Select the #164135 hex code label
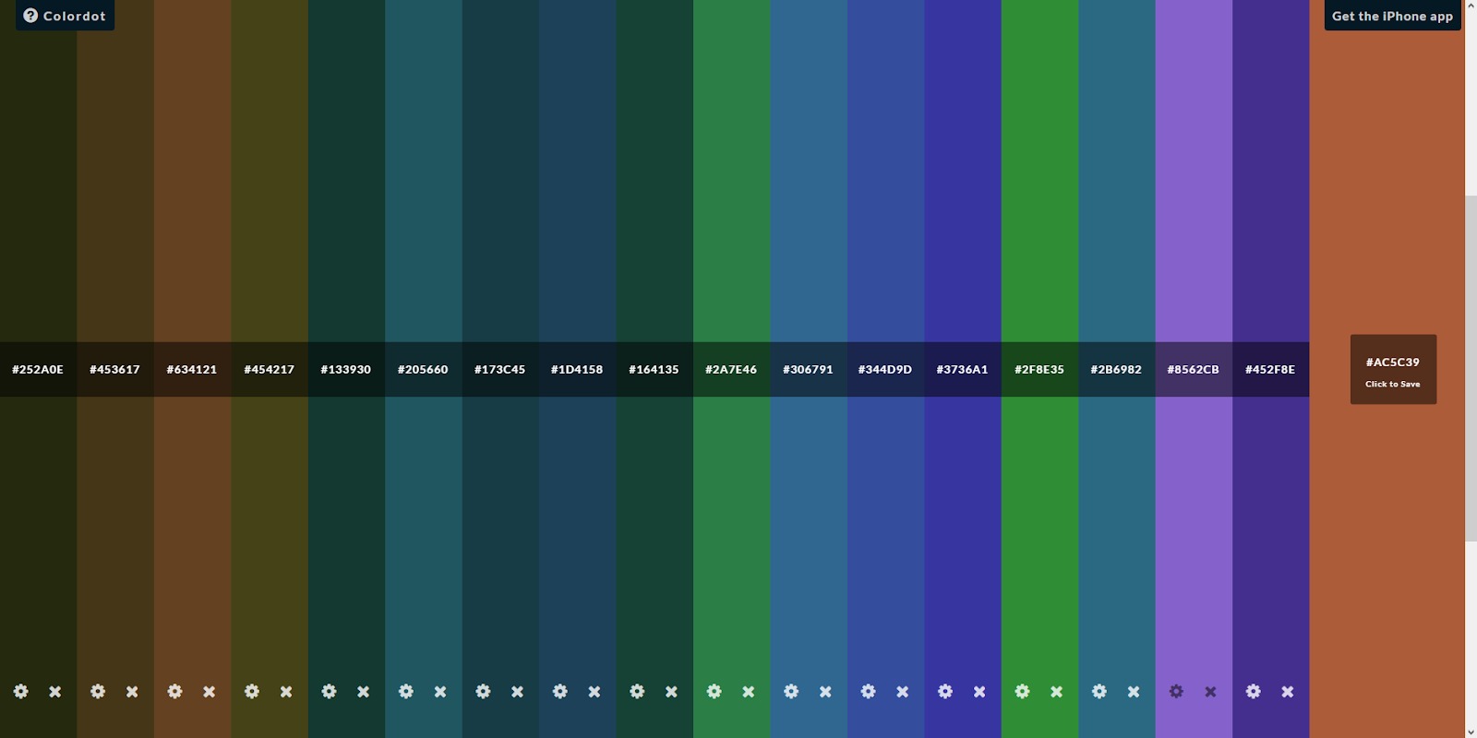The height and width of the screenshot is (738, 1477). pyautogui.click(x=654, y=369)
